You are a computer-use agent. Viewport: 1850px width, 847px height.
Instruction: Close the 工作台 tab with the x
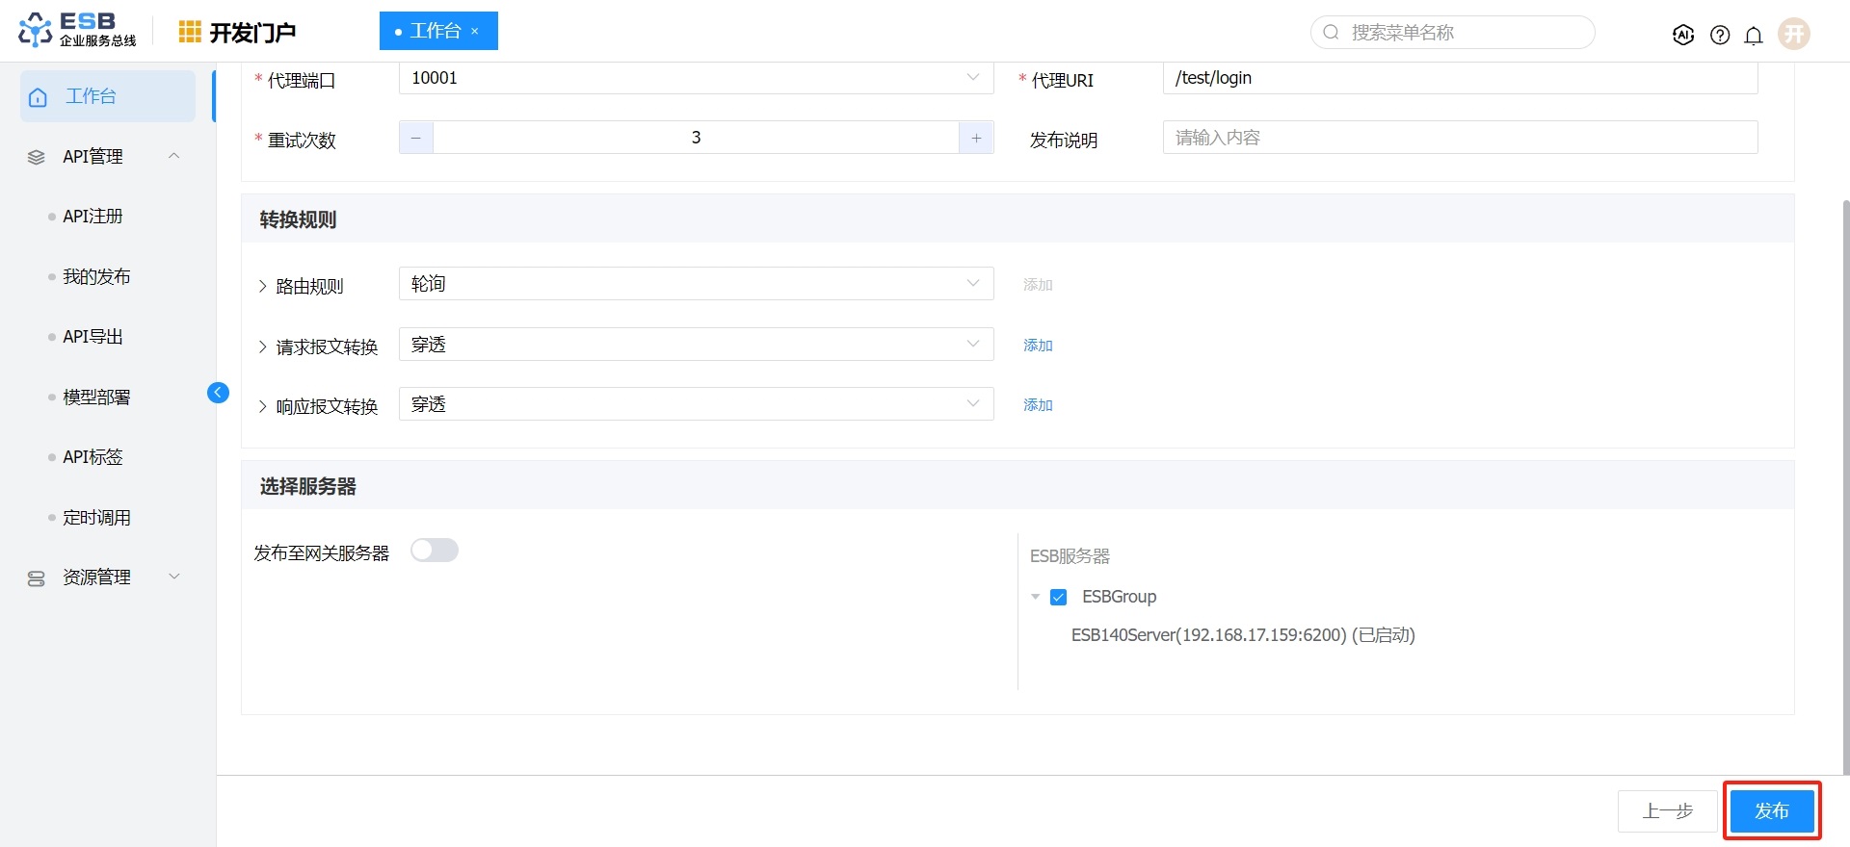[x=475, y=32]
